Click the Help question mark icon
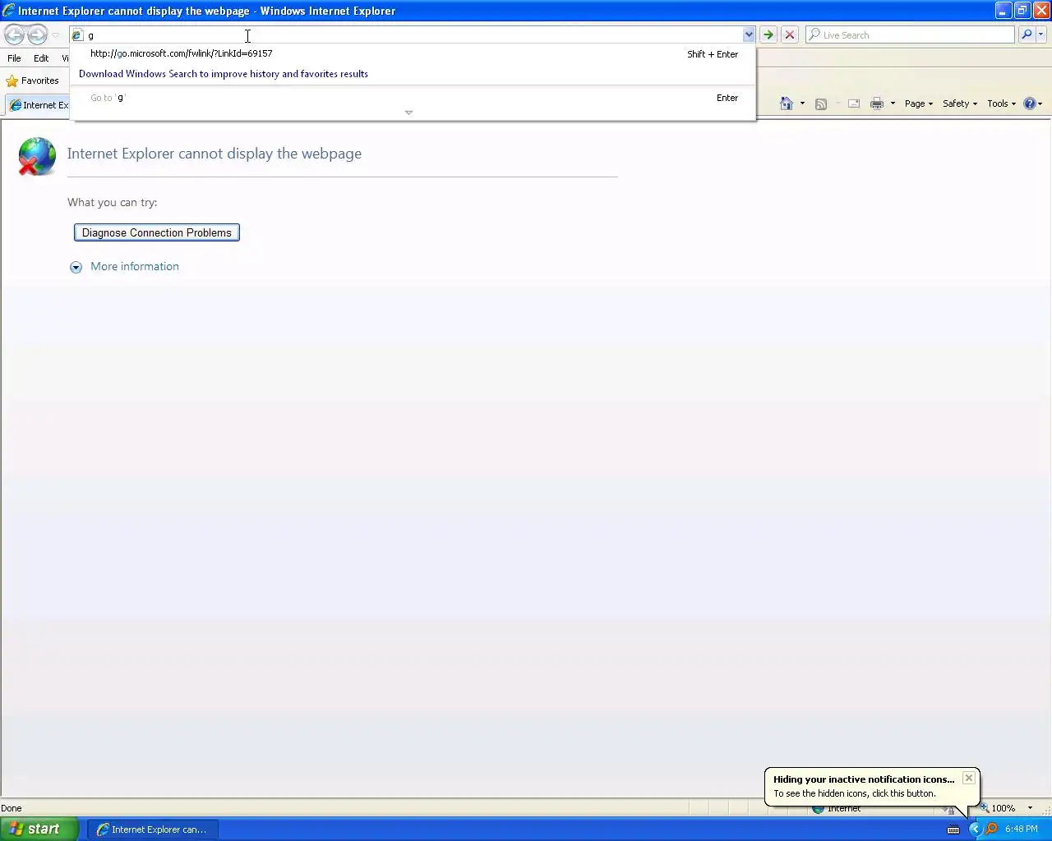This screenshot has width=1052, height=841. point(1030,103)
